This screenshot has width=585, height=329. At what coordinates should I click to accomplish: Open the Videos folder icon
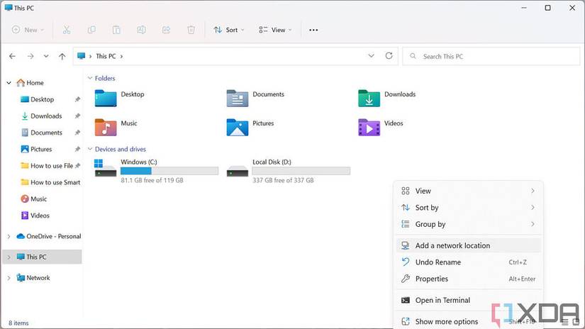pyautogui.click(x=369, y=127)
